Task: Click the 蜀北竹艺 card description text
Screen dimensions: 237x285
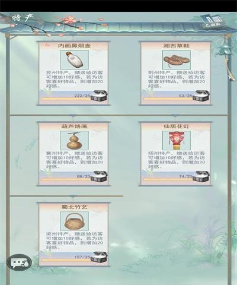Action: (x=75, y=240)
